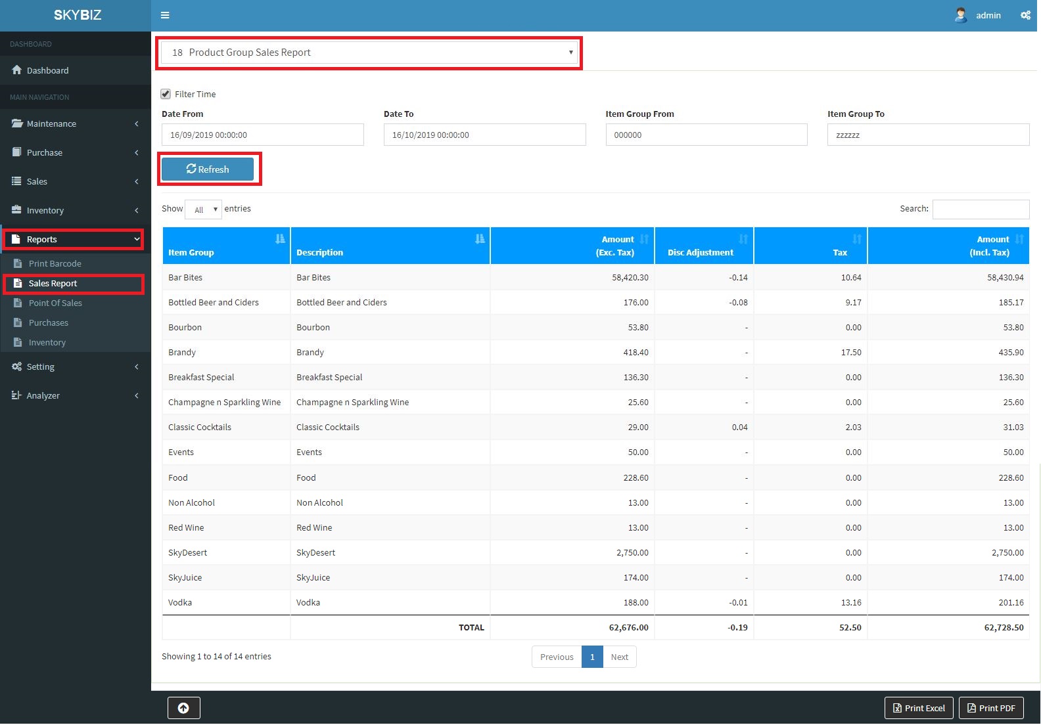This screenshot has height=725, width=1041.
Task: Go to Dashboard in sidebar
Action: [47, 70]
